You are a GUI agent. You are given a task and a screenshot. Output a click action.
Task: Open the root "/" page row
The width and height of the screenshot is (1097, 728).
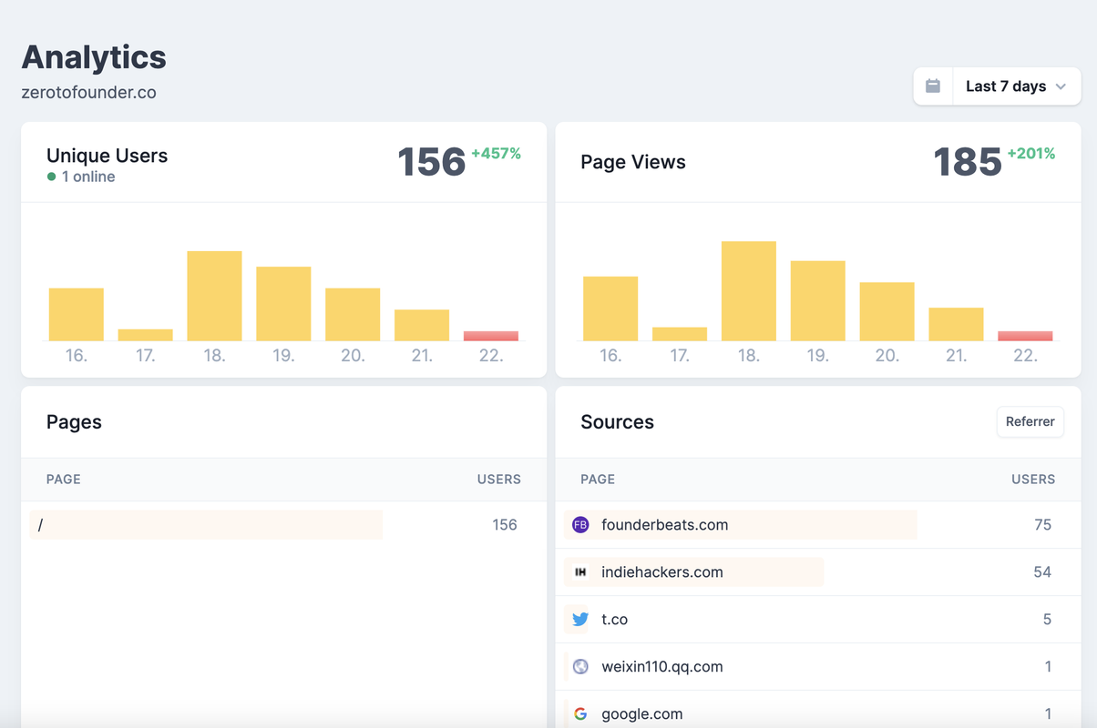283,525
